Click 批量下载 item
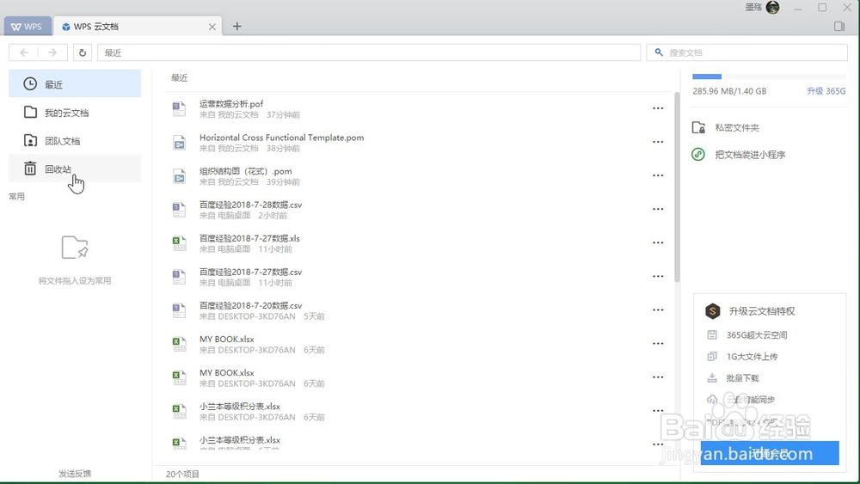Screen dimensions: 860x484 [x=742, y=378]
